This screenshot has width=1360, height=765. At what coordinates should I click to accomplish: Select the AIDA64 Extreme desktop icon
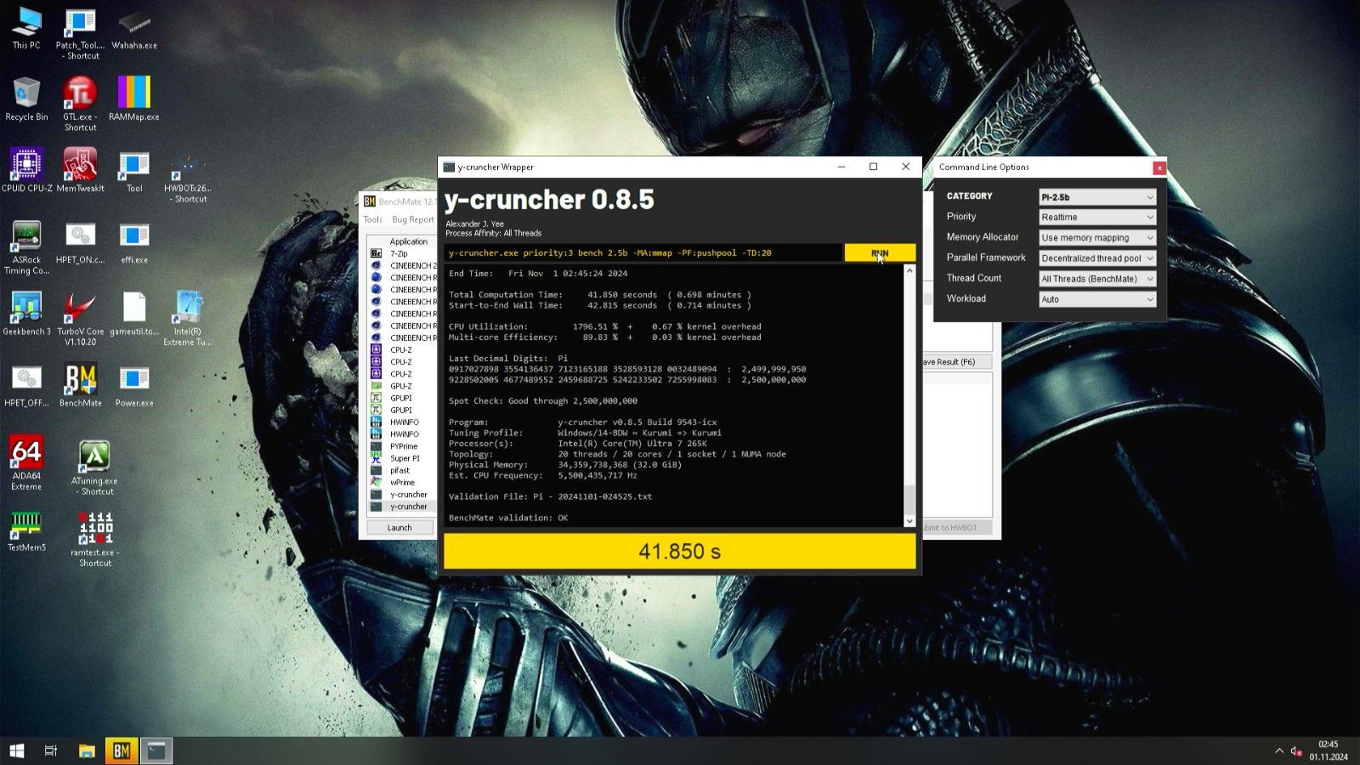[x=26, y=462]
